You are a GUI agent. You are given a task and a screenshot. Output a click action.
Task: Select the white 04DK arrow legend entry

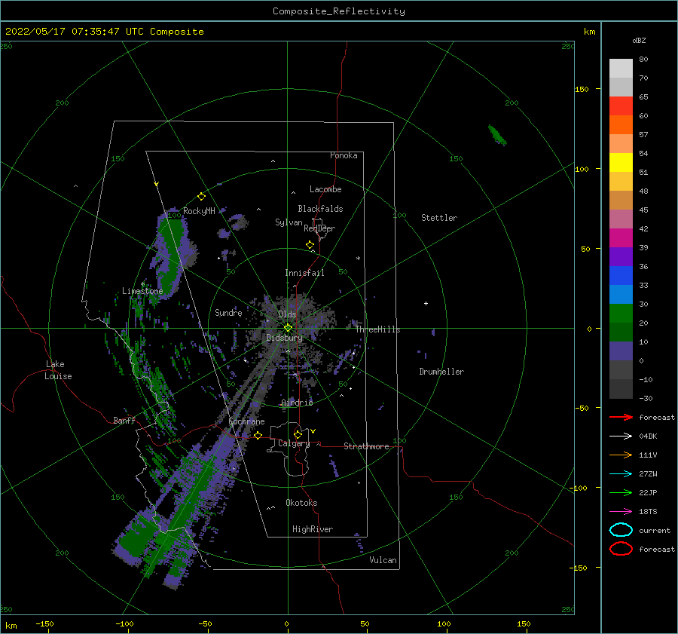[621, 436]
